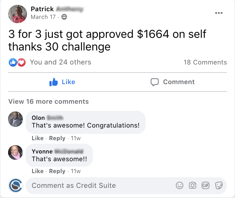Open Patrick's profile picture thumbnail
Image resolution: width=235 pixels, height=198 pixels.
(17, 14)
